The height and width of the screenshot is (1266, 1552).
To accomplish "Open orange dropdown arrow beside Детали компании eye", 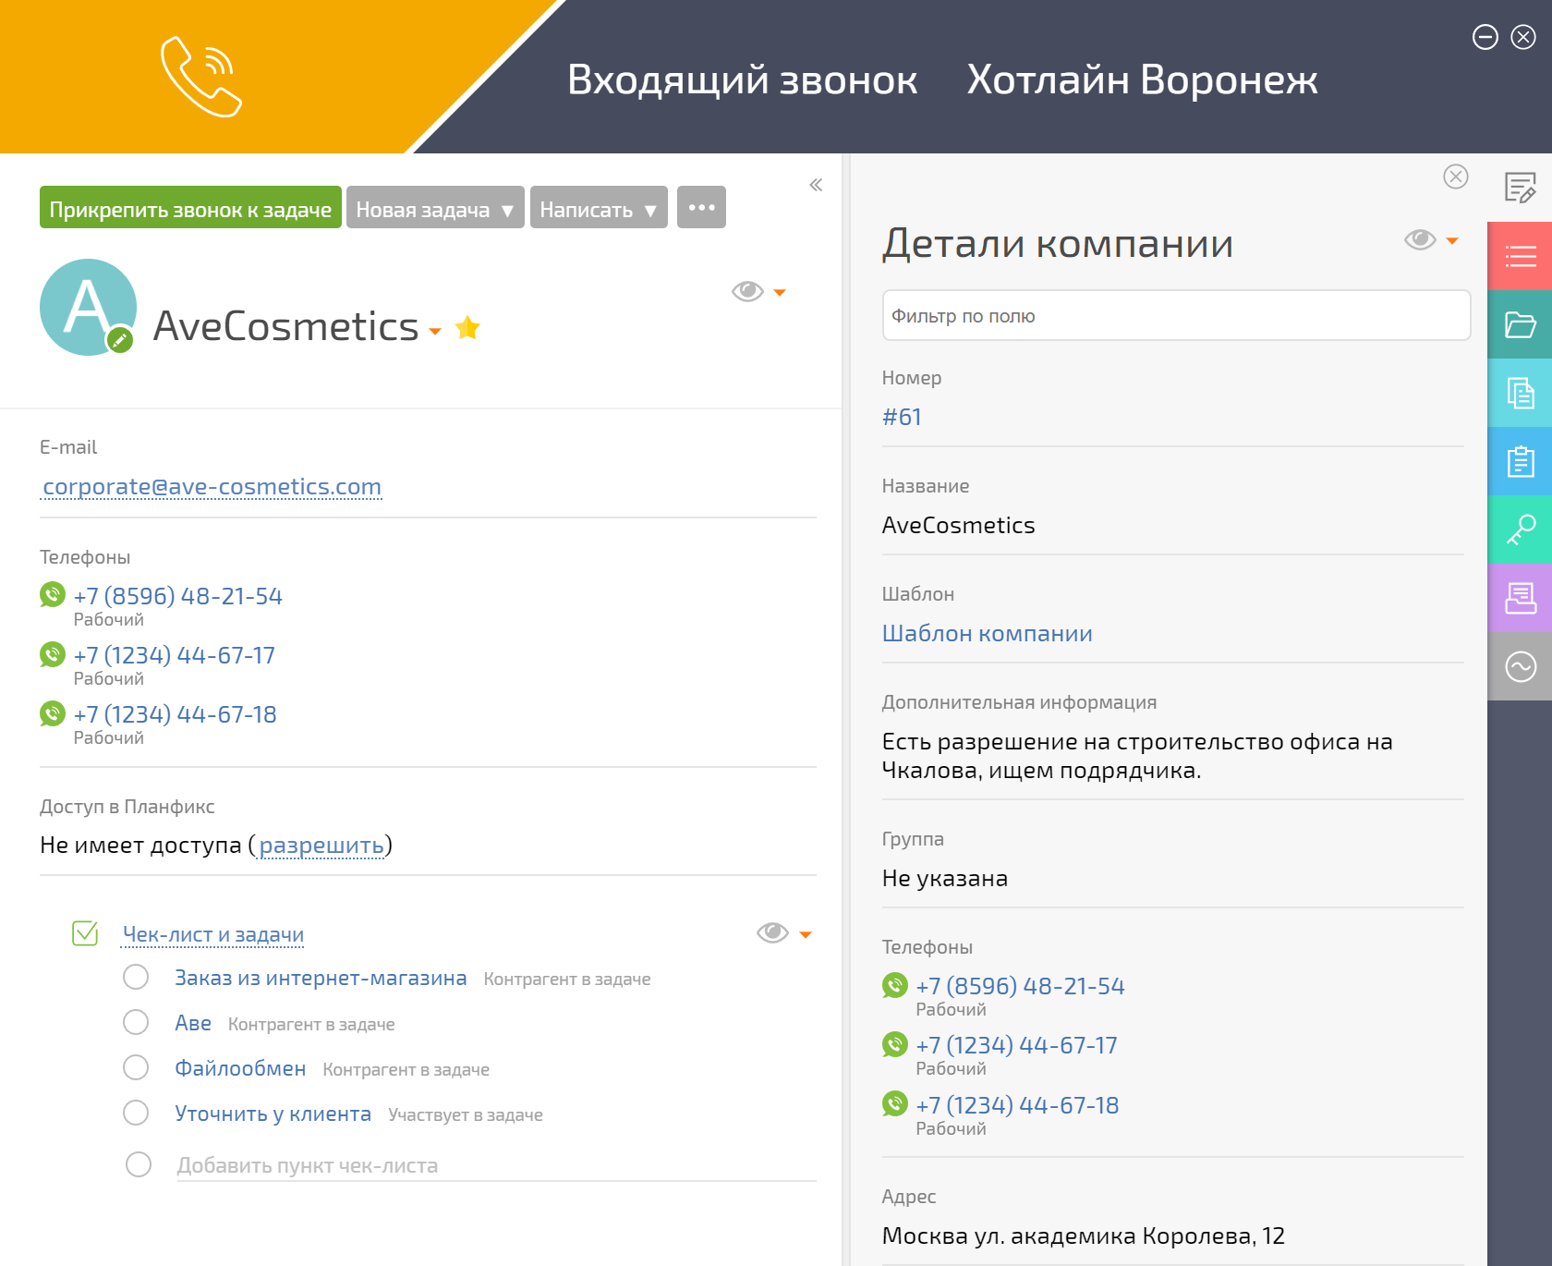I will click(x=1452, y=241).
